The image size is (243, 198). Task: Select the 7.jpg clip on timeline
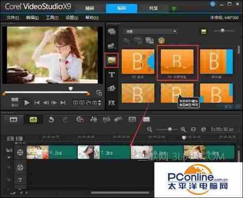(103, 152)
